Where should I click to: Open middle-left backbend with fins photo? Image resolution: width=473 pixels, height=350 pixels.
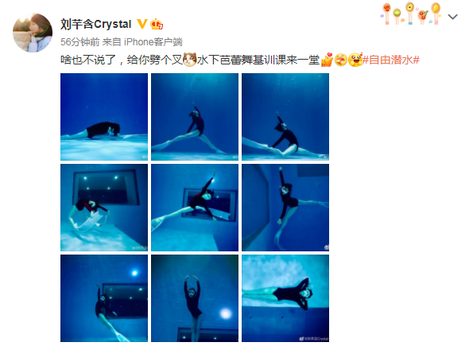click(x=104, y=208)
